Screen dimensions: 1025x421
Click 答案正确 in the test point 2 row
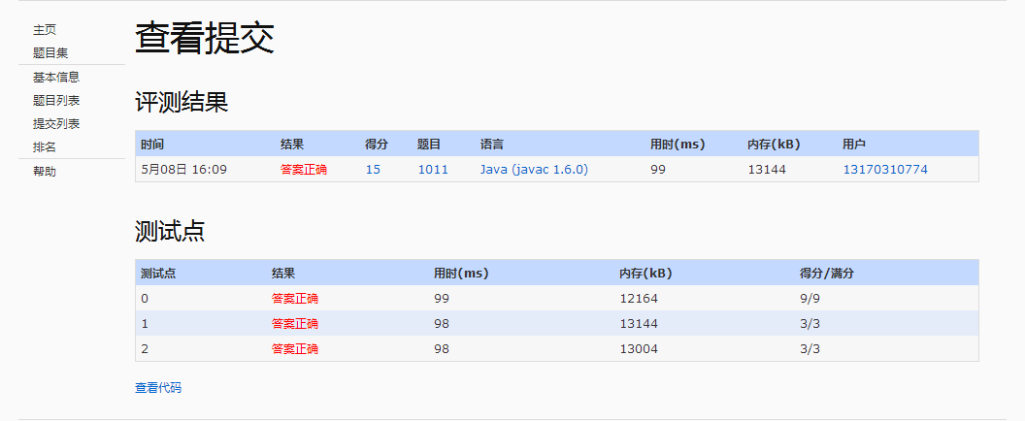(295, 348)
